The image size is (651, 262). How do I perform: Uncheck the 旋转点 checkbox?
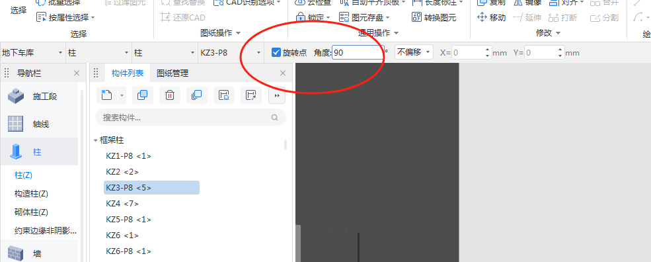(x=276, y=52)
